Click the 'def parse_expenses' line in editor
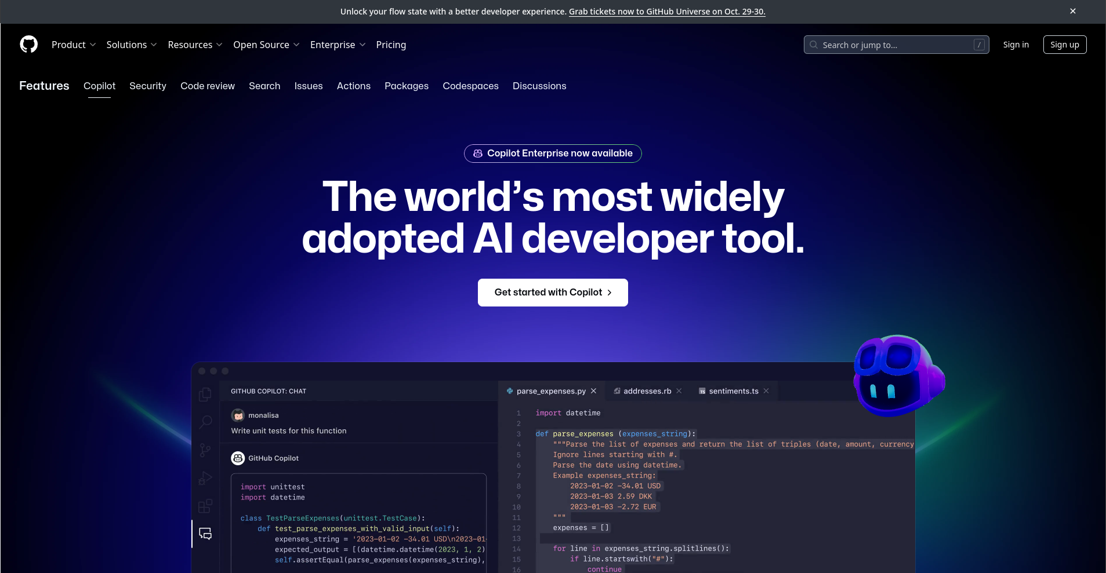Screen dimensions: 1106x573 pyautogui.click(x=615, y=434)
